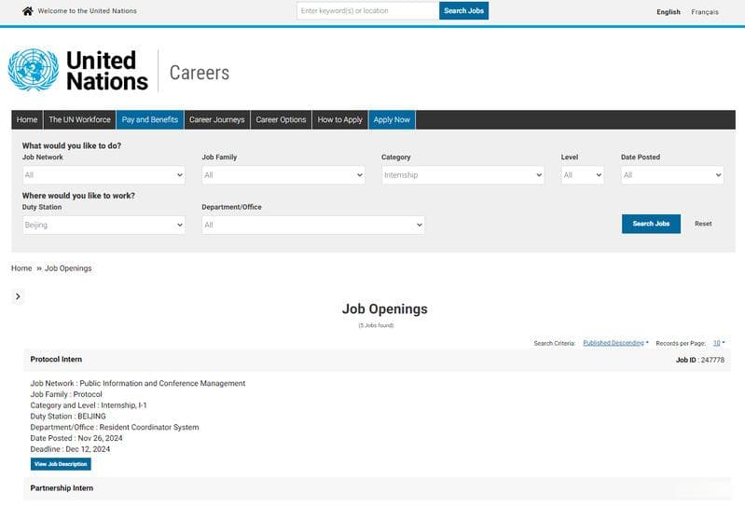
Task: Open the Date Posted dropdown
Action: point(672,175)
